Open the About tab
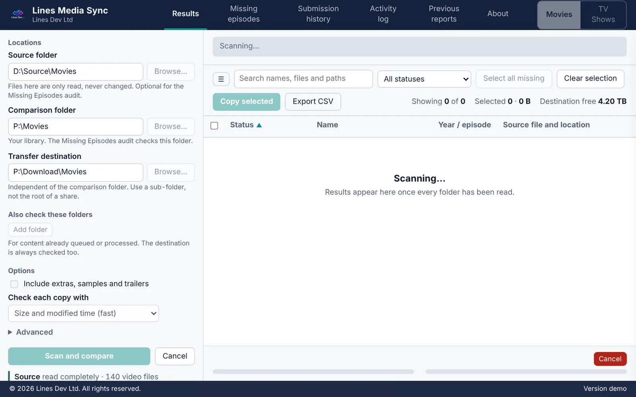Viewport: 636px width, 397px height. pos(498,14)
